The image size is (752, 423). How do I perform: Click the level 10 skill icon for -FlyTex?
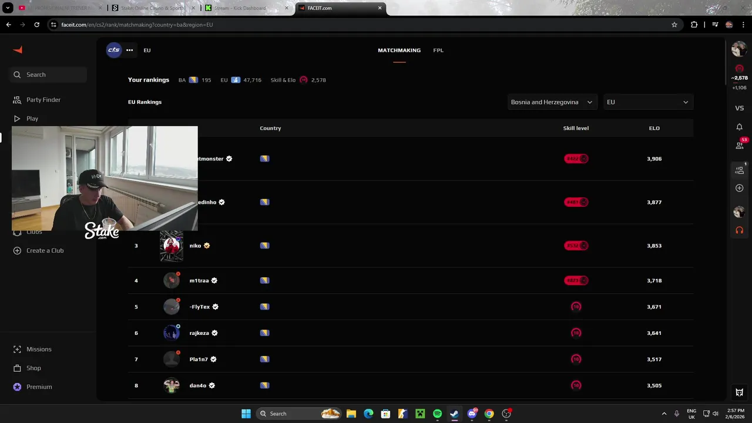point(576,307)
